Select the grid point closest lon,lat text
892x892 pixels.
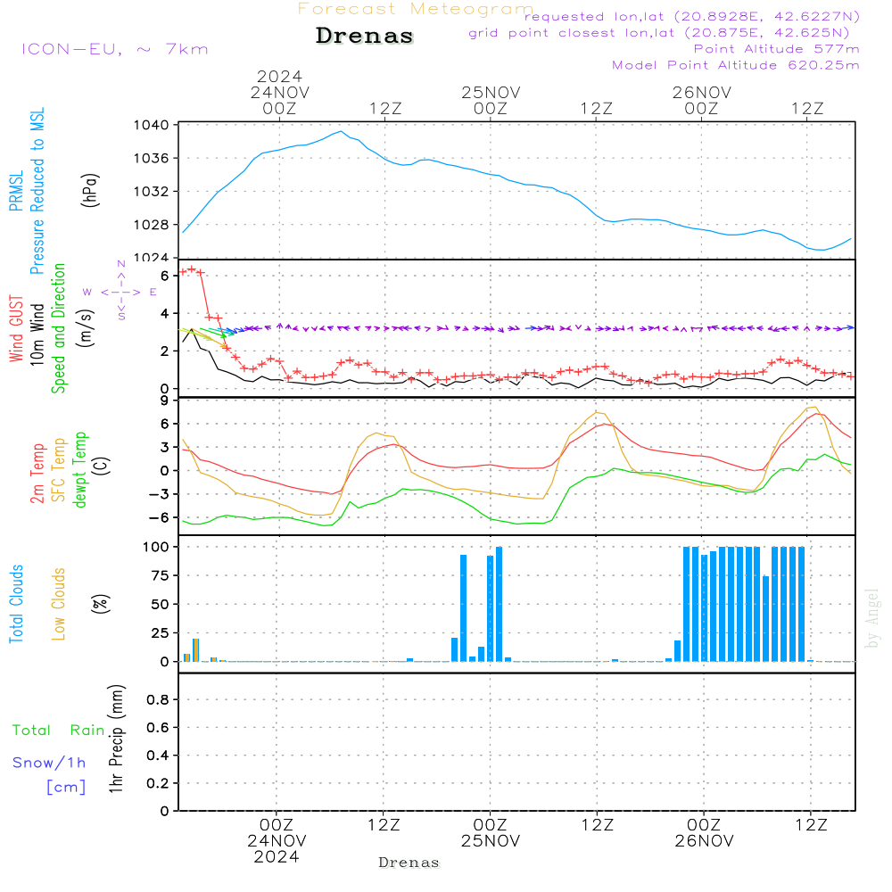click(664, 33)
